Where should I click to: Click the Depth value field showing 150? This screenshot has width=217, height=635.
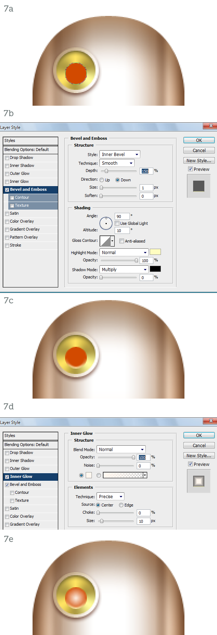(x=146, y=171)
